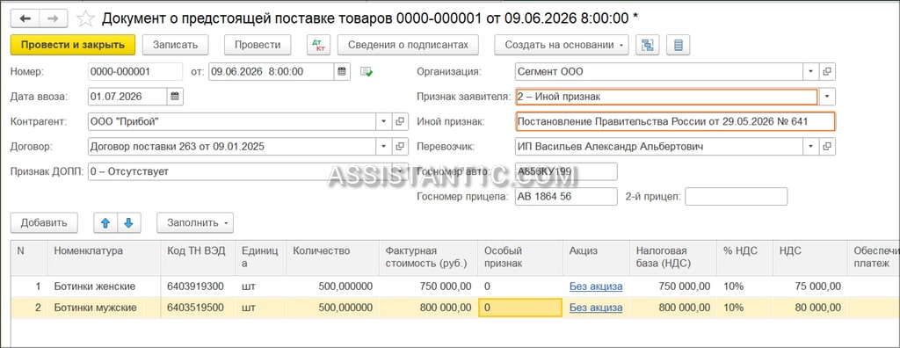This screenshot has width=900, height=348.
Task: Show Дт/Кт postings icon
Action: coord(318,45)
